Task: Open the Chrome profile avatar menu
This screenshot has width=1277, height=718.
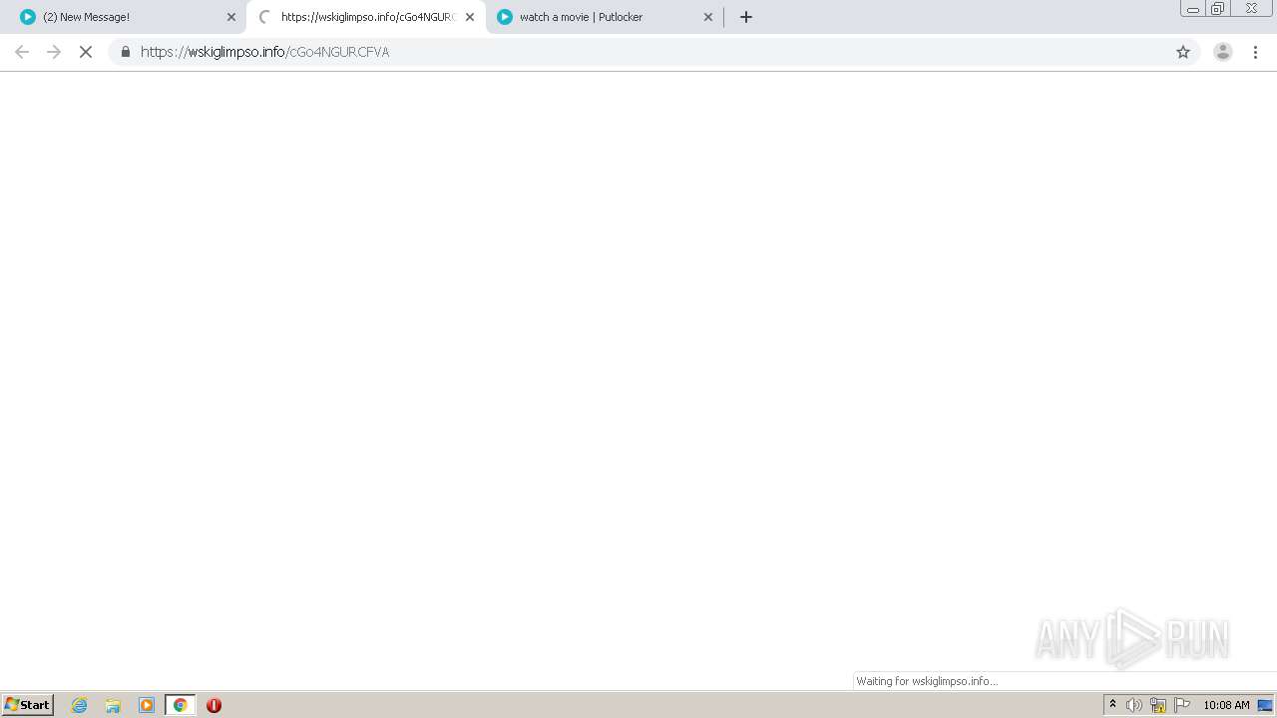Action: tap(1223, 52)
